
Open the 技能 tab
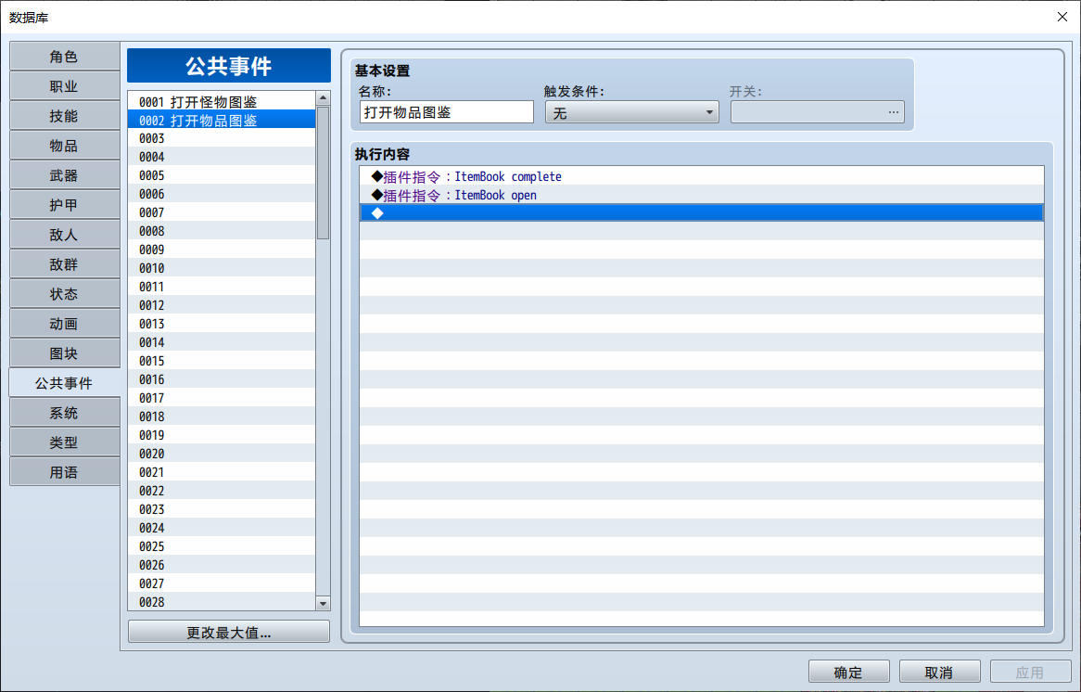point(64,116)
